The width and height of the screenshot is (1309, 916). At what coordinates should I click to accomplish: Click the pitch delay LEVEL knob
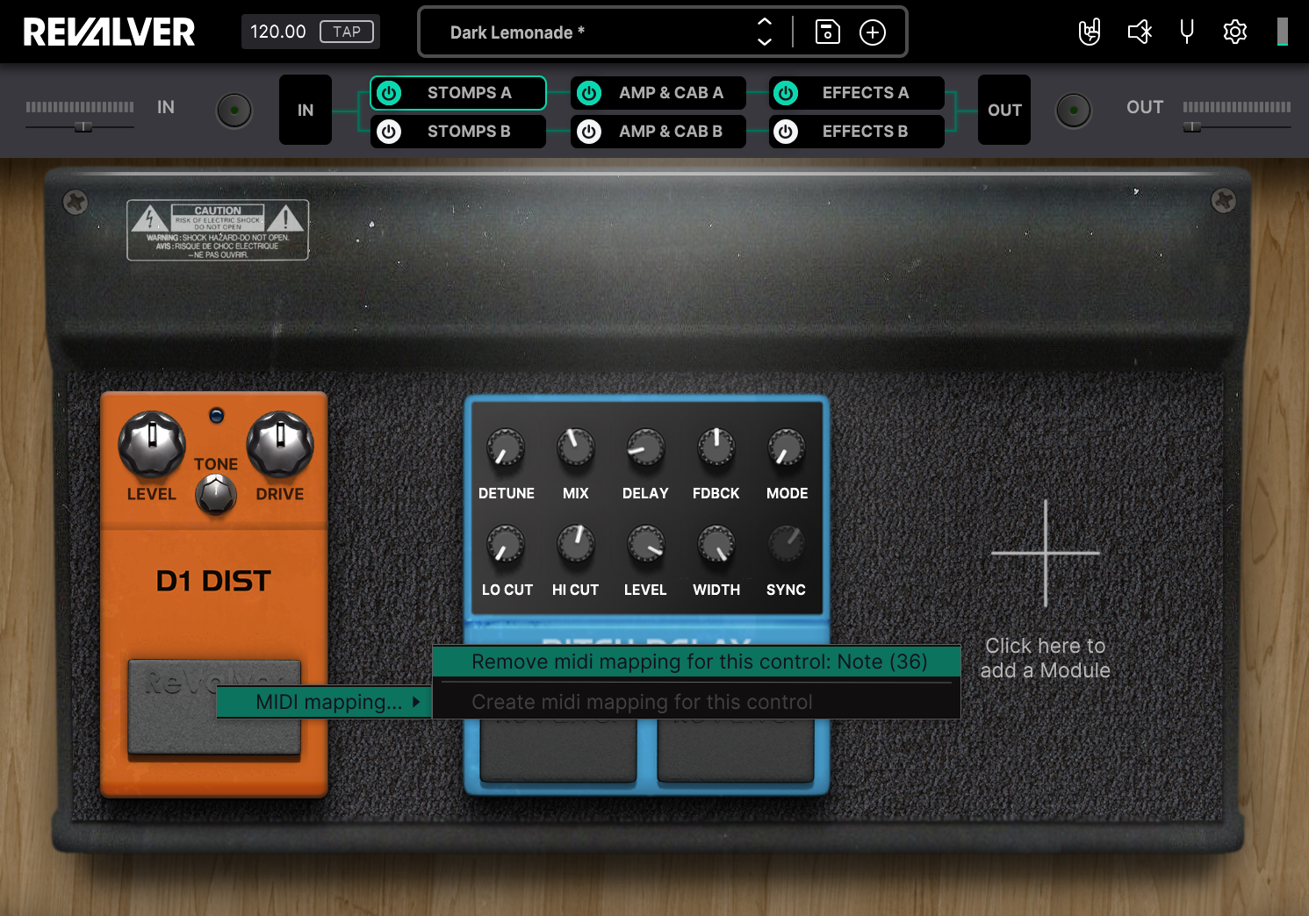point(645,545)
